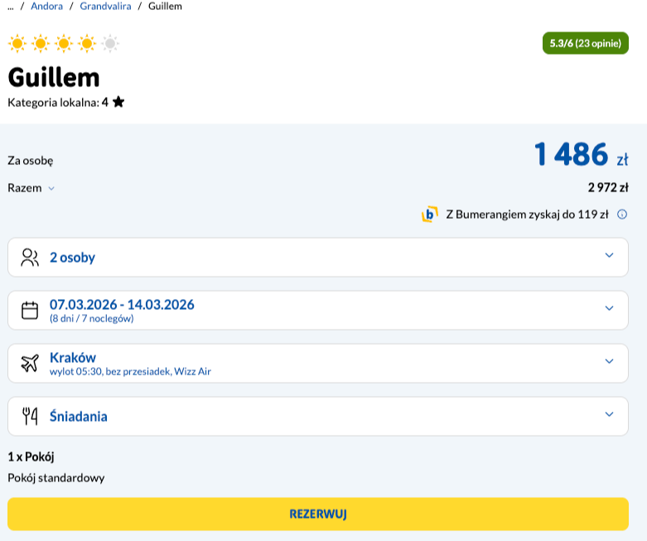Click the greyed-out fifth sun icon
The image size is (647, 541).
pos(110,43)
